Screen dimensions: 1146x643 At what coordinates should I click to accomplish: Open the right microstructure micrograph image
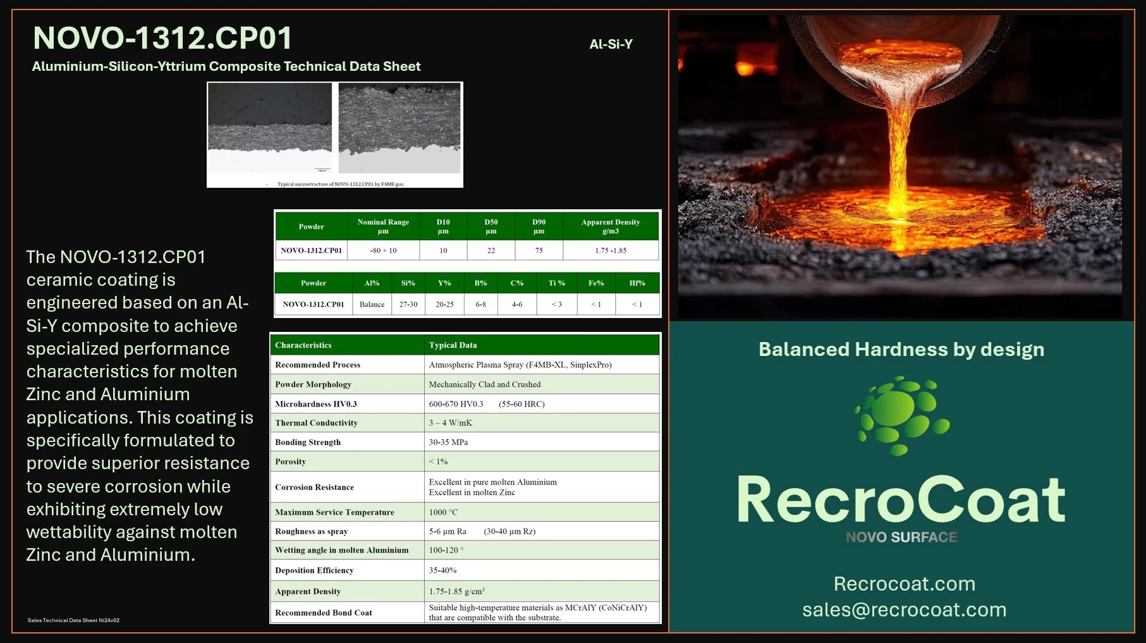coord(399,128)
